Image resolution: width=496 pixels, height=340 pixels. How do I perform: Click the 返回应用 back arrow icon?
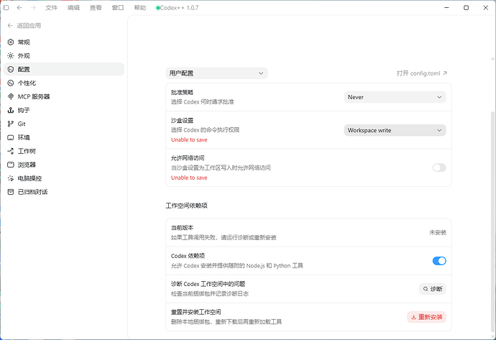(10, 26)
